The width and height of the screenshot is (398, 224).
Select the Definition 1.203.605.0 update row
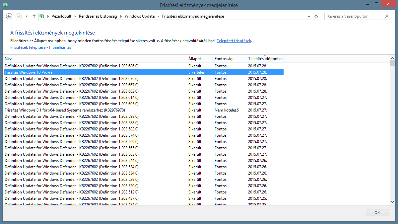pyautogui.click(x=143, y=104)
